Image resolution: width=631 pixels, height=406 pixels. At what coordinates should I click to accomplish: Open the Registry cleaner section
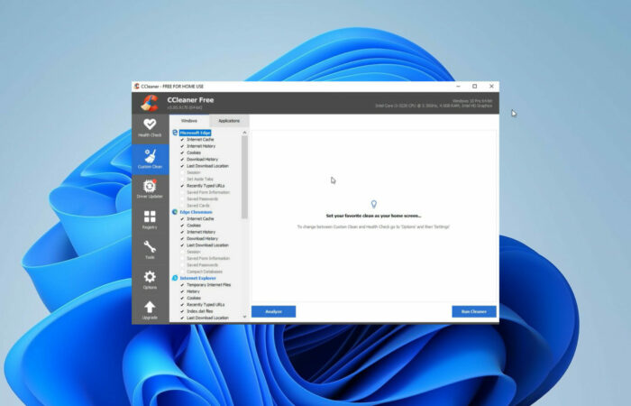point(150,219)
